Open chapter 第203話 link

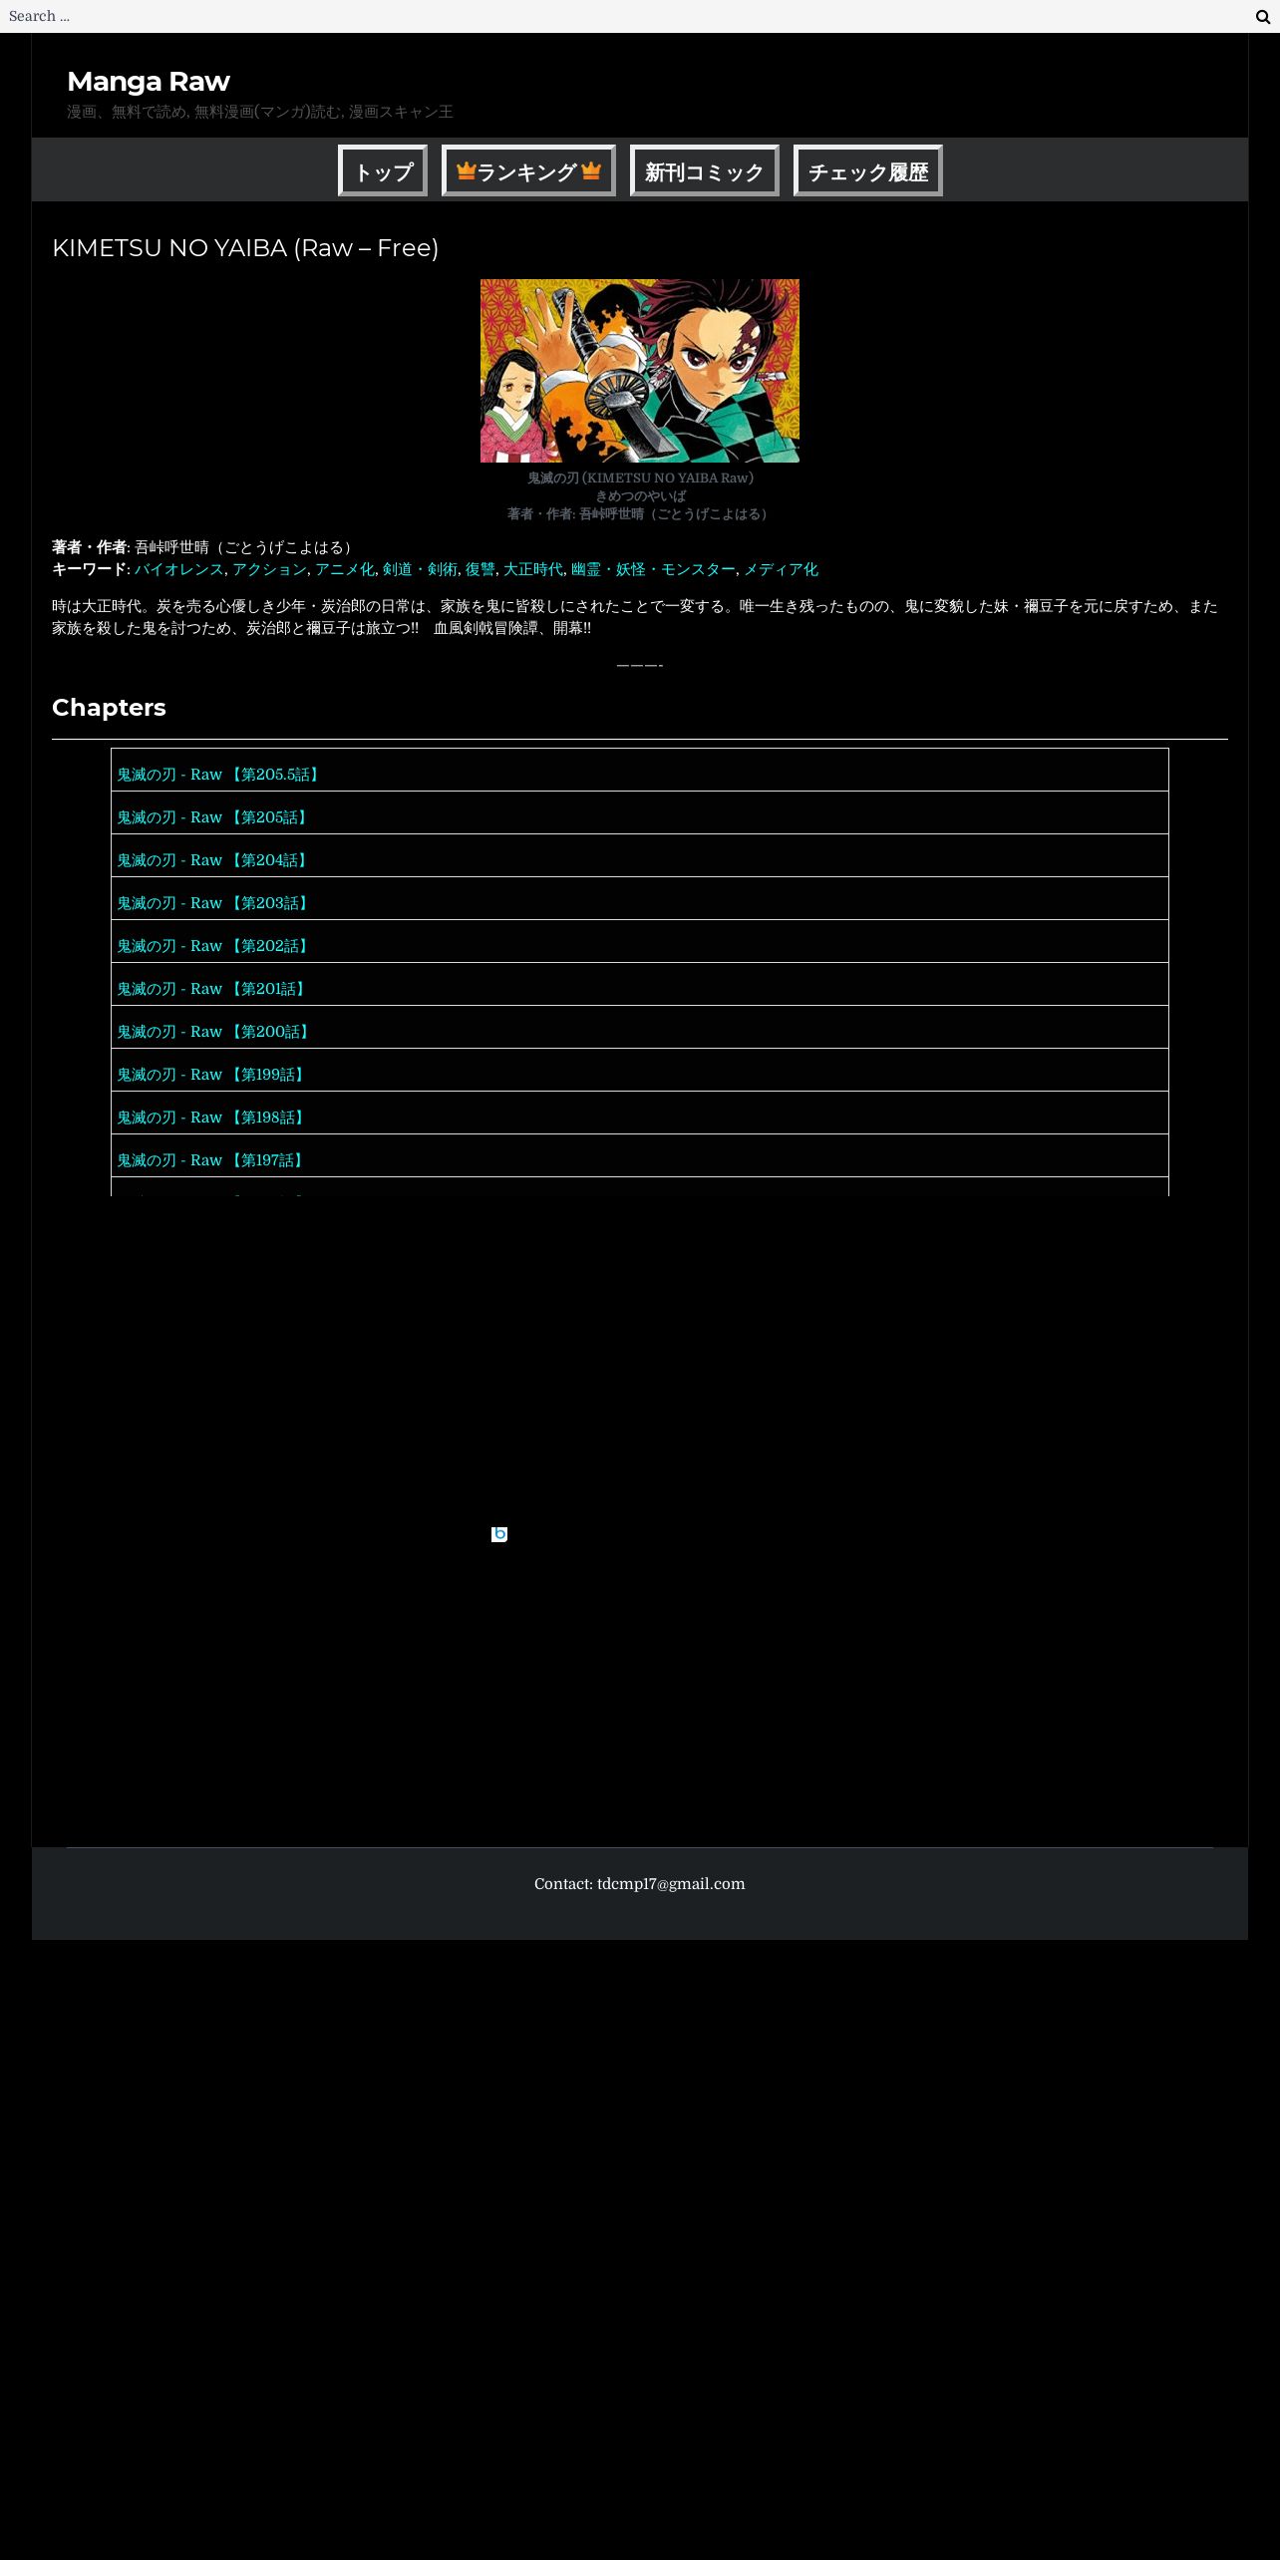click(214, 903)
